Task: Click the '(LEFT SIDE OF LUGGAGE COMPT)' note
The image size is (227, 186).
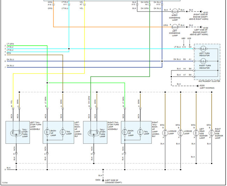Action: [x=113, y=181]
